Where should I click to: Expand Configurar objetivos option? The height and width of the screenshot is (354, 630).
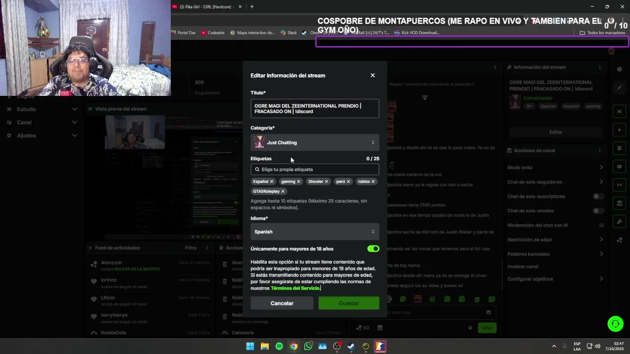[x=555, y=279]
